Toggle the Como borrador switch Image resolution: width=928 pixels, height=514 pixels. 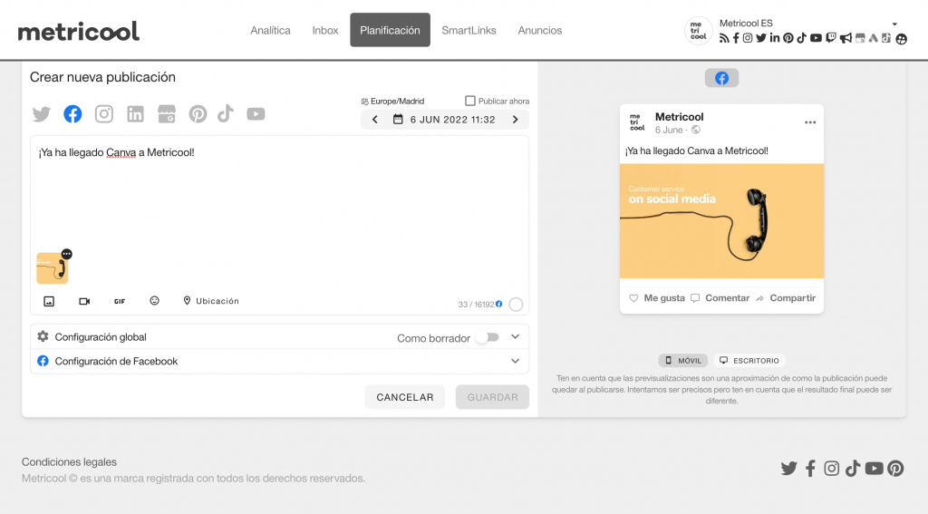488,337
